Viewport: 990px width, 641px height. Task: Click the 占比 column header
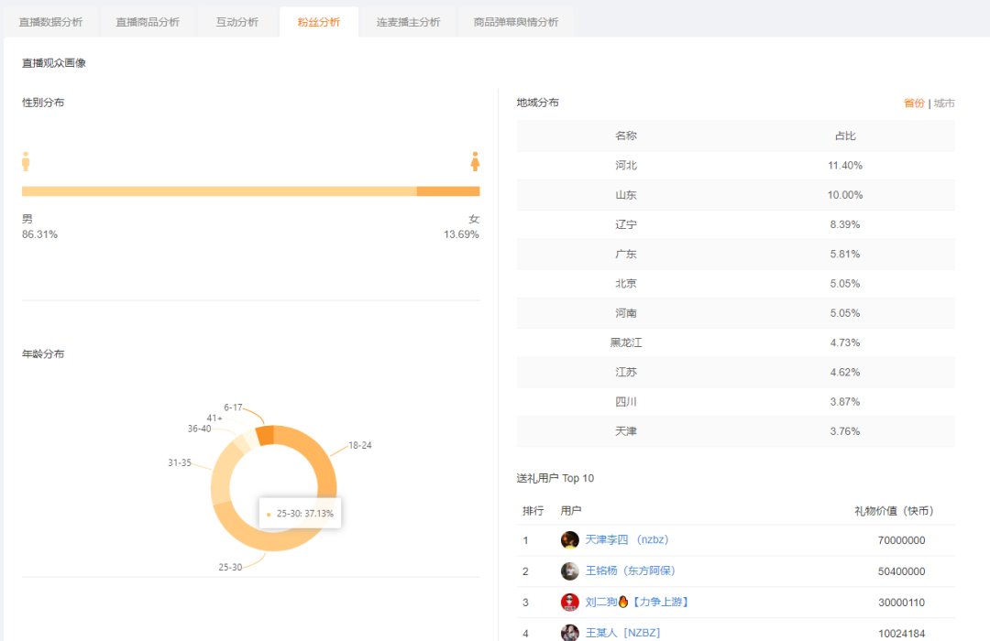click(845, 136)
